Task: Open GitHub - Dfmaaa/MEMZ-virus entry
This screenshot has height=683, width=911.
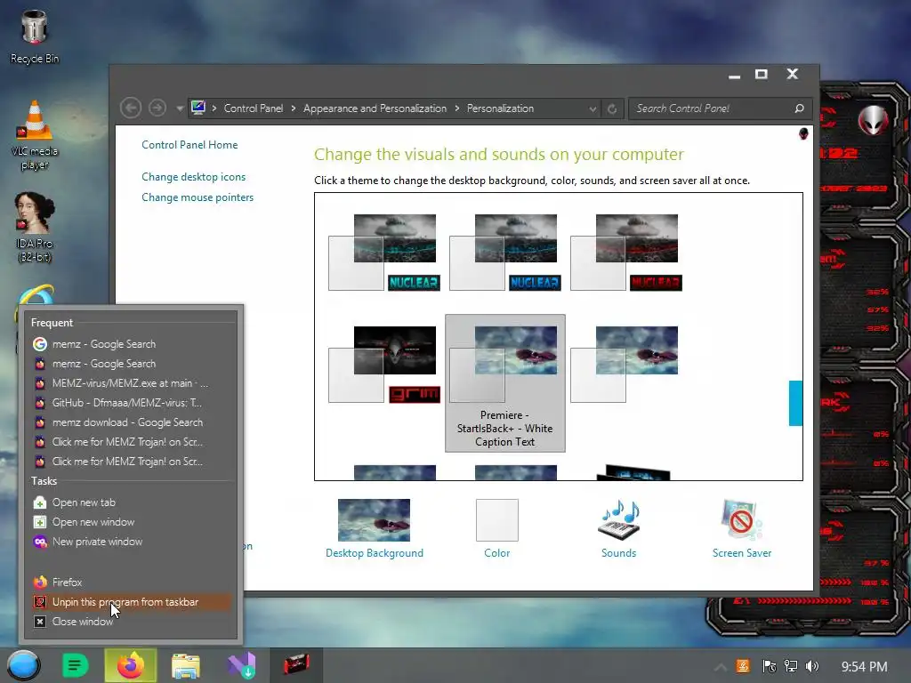Action: [x=132, y=403]
